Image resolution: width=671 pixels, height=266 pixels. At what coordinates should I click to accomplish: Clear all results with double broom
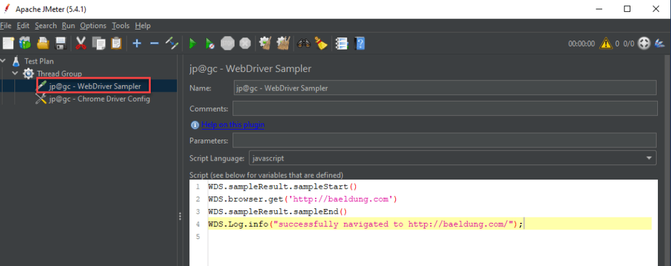point(283,43)
